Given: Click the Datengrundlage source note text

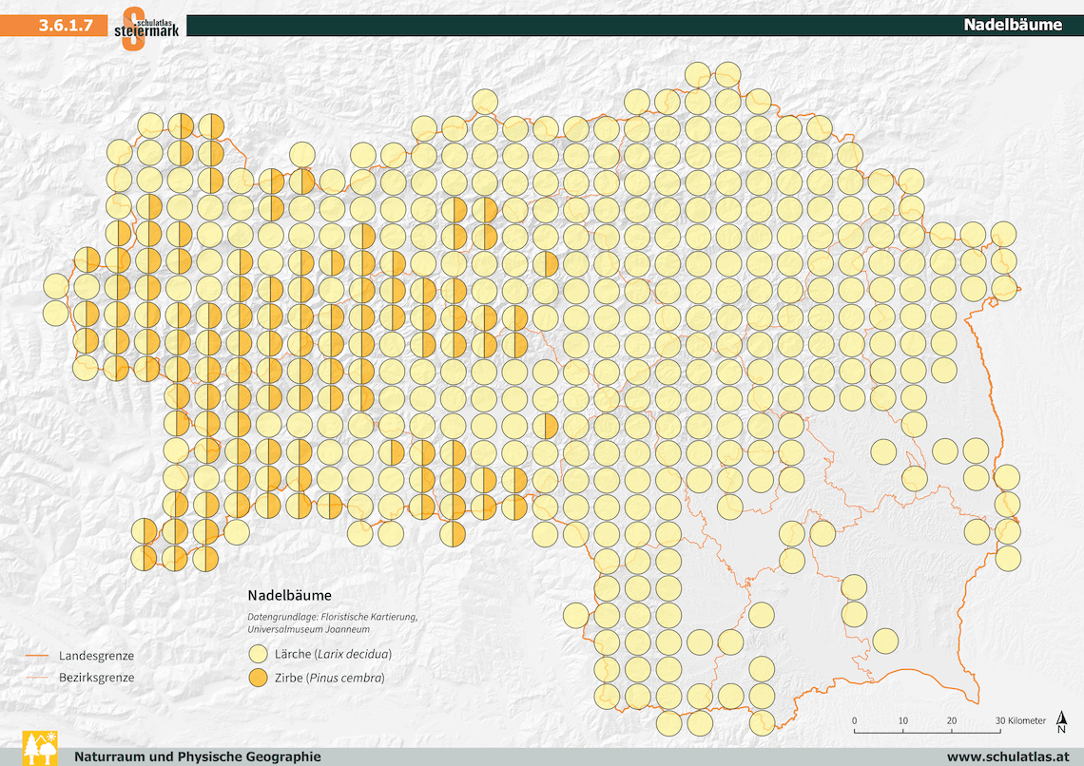Looking at the screenshot, I should 332,622.
